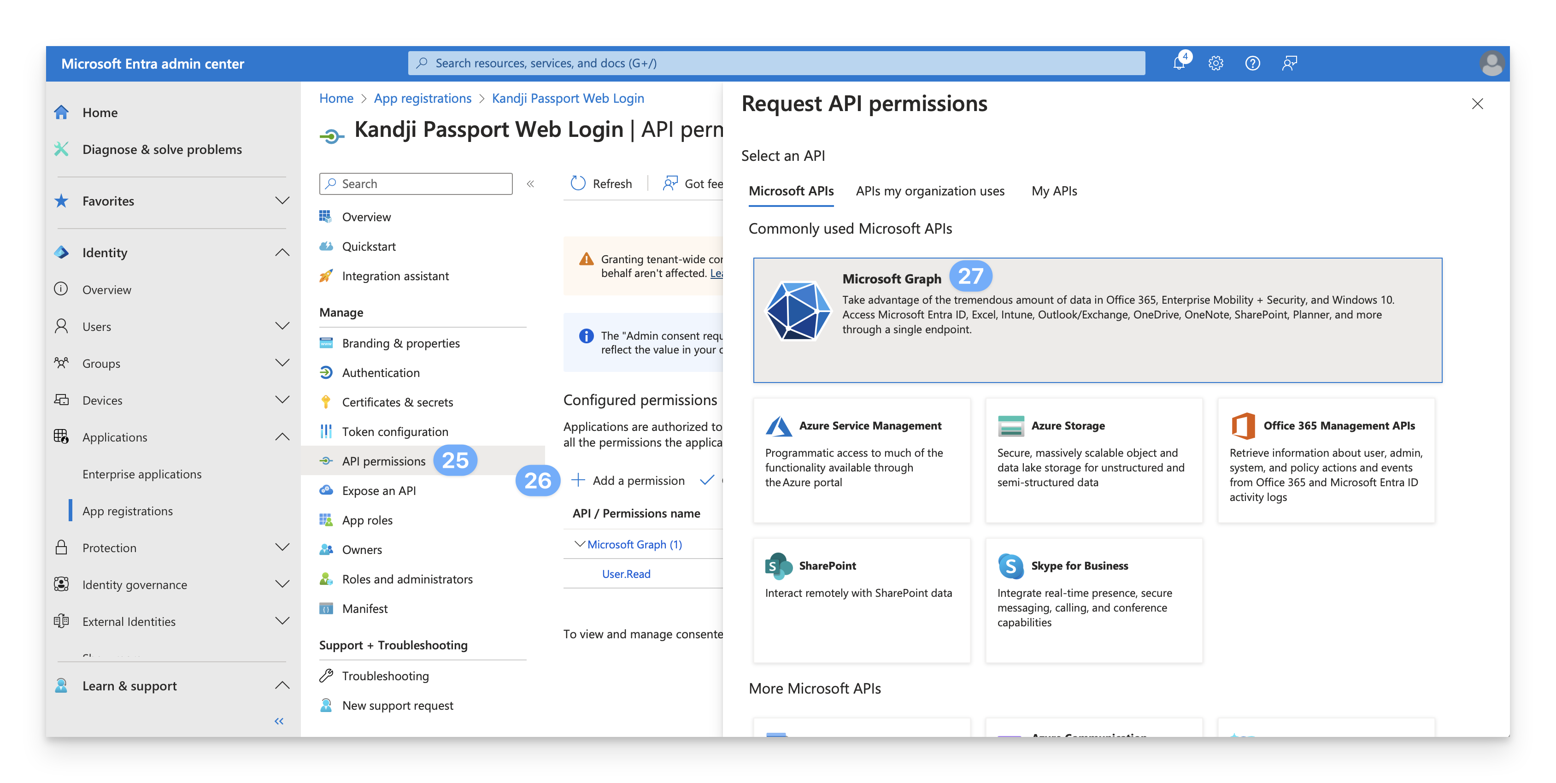Collapse the left navigation sidebar
Screen dimensions: 1556x783
tap(278, 721)
